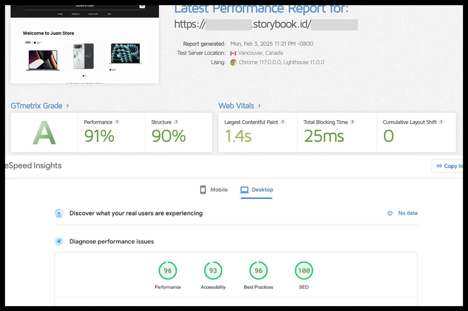468x311 pixels.
Task: Click Total Blocking Time help icon
Action: point(352,122)
